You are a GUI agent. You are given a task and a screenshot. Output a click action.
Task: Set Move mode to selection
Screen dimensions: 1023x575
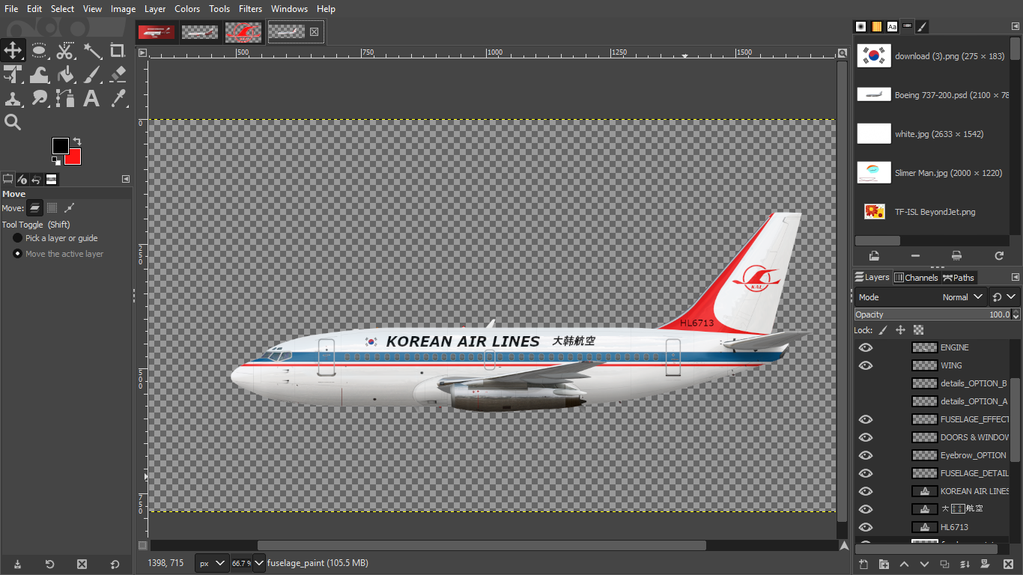click(52, 208)
